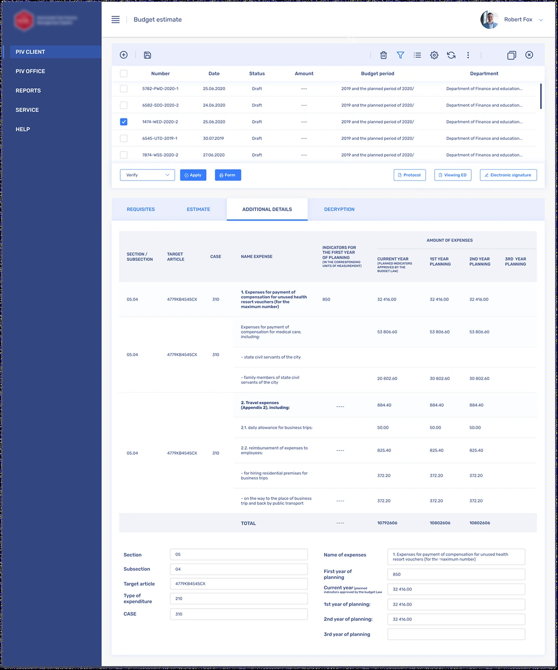
Task: Open the filter funnel icon
Action: (400, 55)
